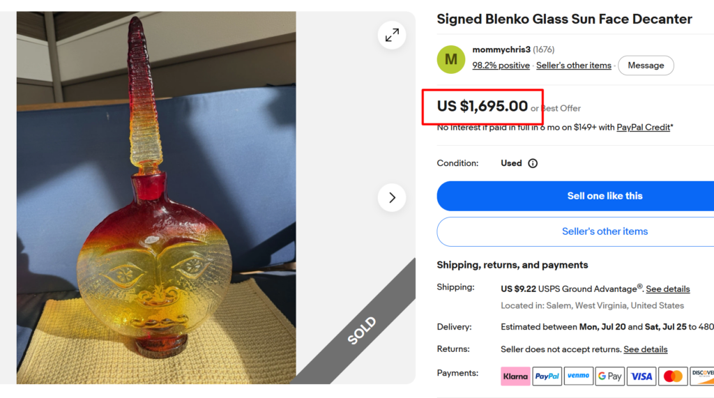Select the Visa card icon

[x=641, y=376]
